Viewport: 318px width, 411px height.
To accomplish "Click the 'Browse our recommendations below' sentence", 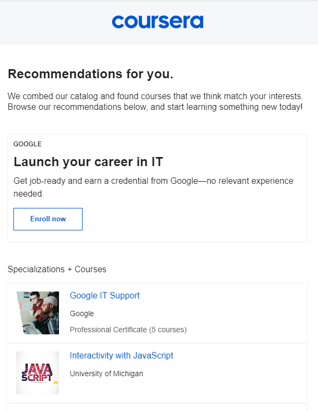I will click(155, 107).
